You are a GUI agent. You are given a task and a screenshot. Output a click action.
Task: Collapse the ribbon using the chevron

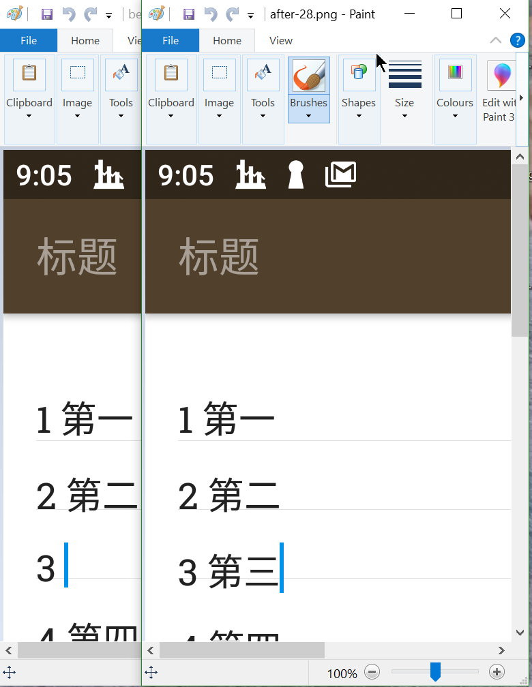[496, 41]
